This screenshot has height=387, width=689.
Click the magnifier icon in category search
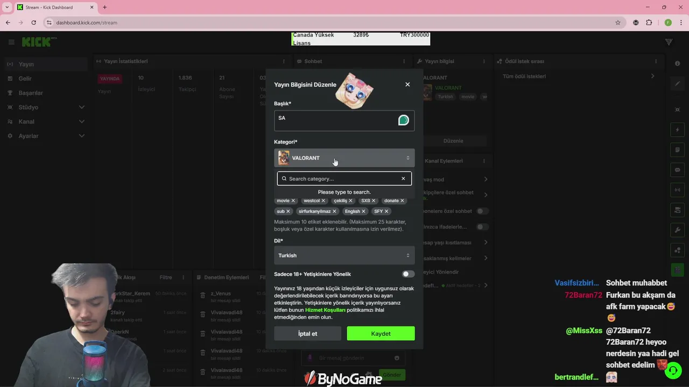pos(284,178)
